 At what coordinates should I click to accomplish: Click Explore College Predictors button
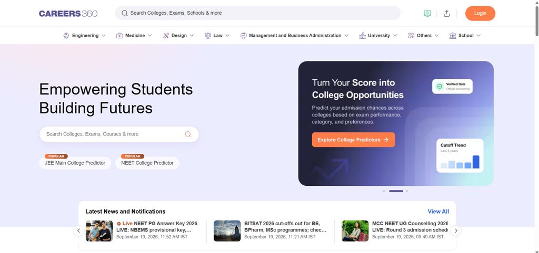coord(353,140)
